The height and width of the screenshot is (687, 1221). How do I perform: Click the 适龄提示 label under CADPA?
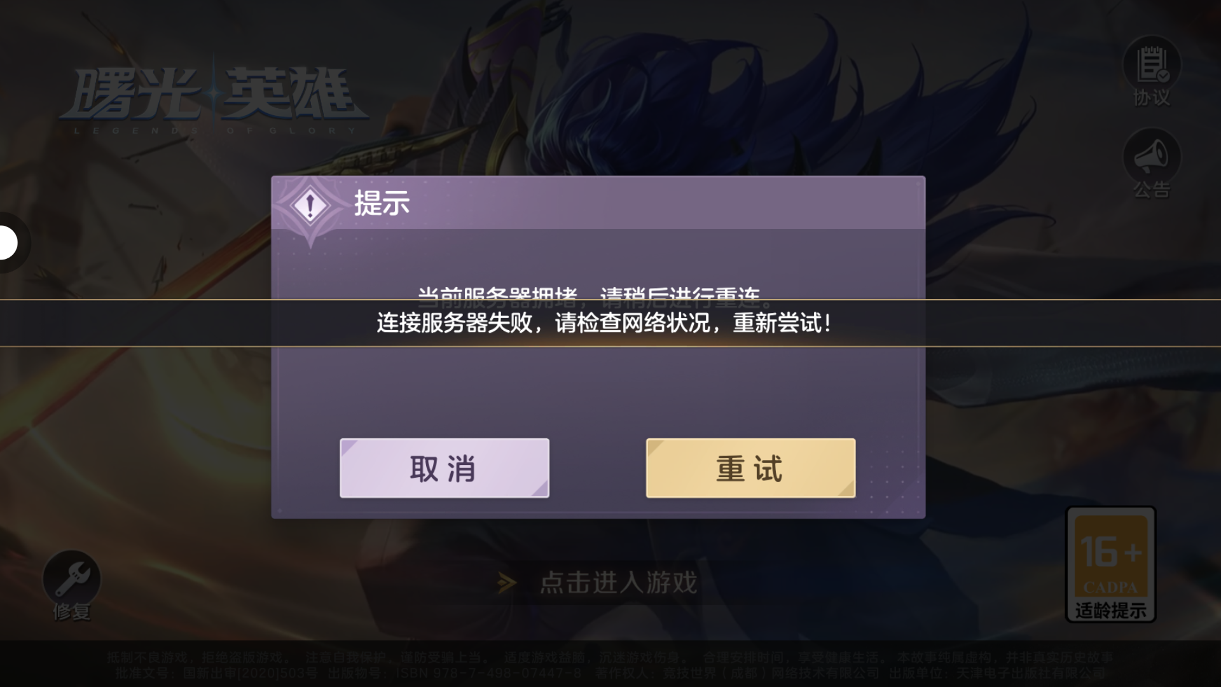point(1110,611)
